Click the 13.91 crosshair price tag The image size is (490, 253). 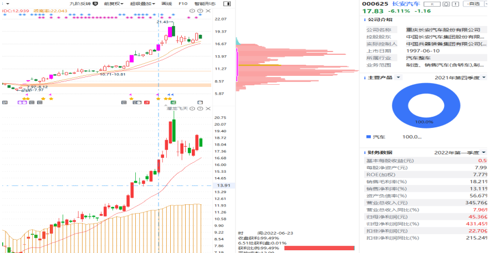223,185
